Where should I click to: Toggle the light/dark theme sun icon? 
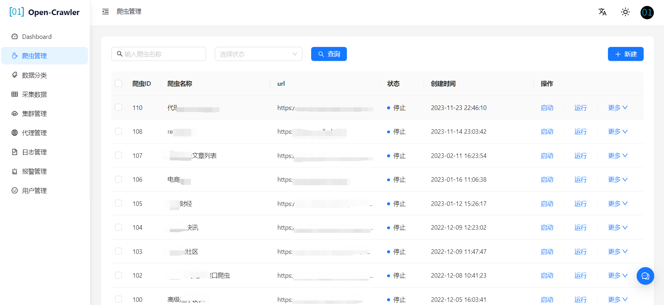[625, 12]
